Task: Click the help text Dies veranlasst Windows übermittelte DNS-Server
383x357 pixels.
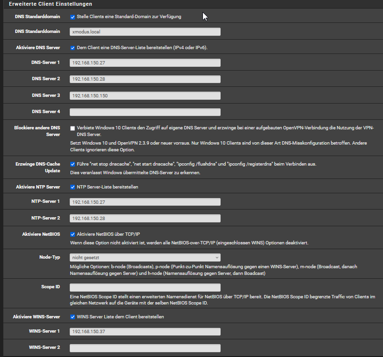Action: pyautogui.click(x=135, y=173)
